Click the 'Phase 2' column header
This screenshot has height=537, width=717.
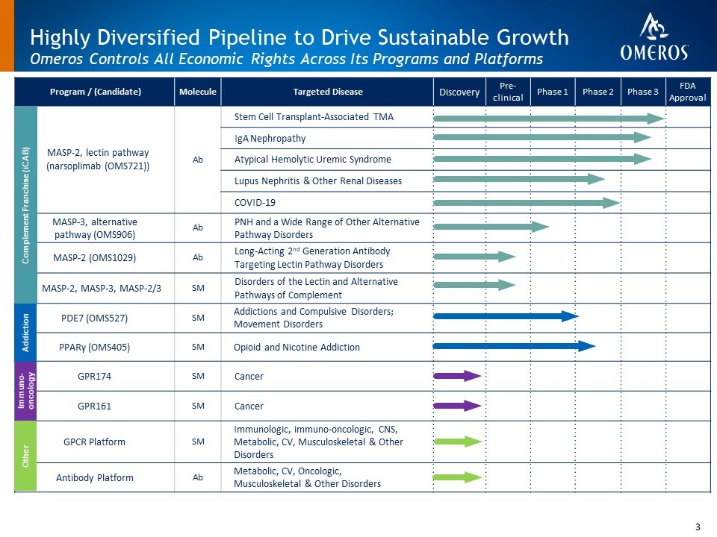point(597,92)
